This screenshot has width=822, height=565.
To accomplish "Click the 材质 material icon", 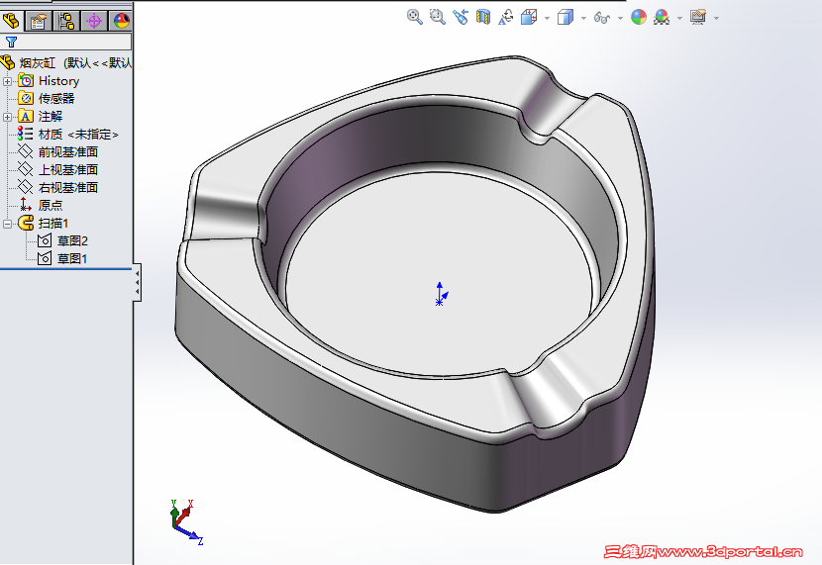I will coord(25,134).
